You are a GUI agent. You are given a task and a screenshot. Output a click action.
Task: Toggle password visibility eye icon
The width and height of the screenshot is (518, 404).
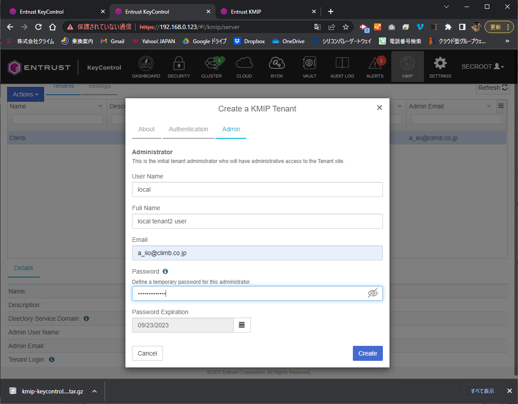373,293
